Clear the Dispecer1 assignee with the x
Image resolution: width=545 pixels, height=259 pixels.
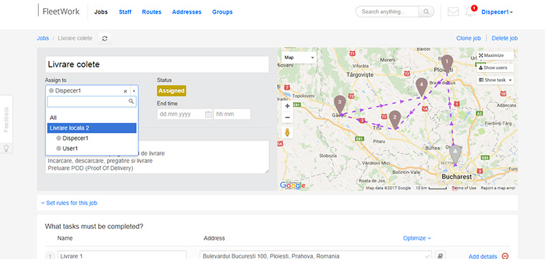click(x=125, y=91)
